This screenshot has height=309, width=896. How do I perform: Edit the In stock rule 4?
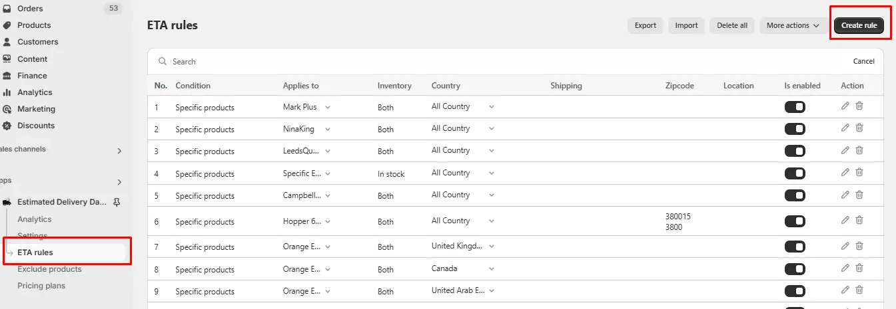(x=845, y=172)
